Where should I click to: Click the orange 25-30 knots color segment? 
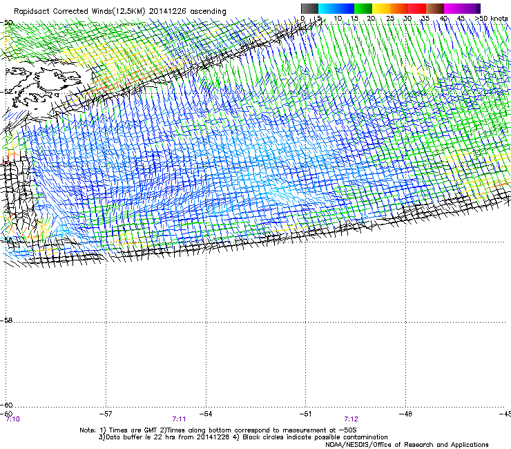(x=399, y=8)
